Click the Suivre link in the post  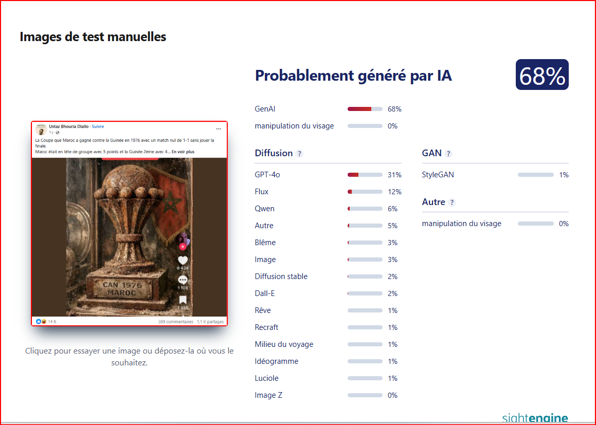click(98, 126)
